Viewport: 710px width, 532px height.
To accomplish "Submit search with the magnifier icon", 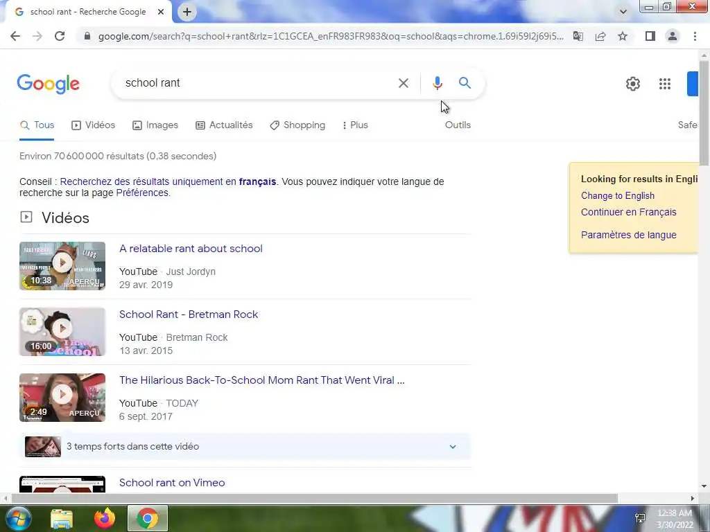I will pos(465,83).
